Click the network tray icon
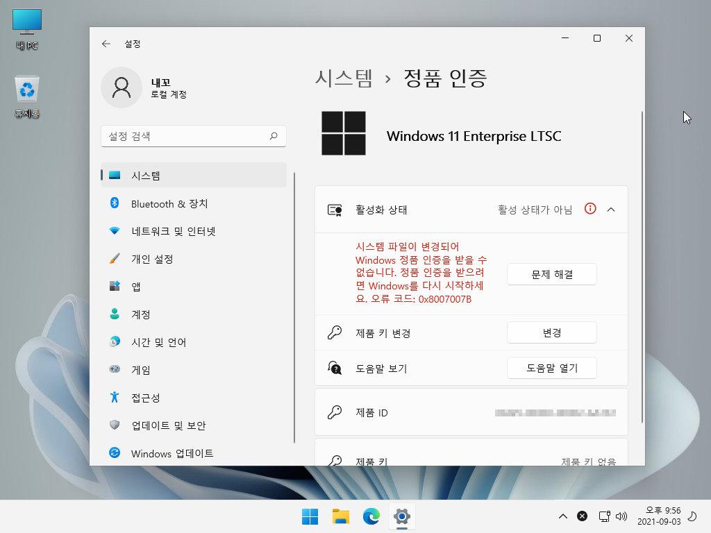 click(605, 516)
